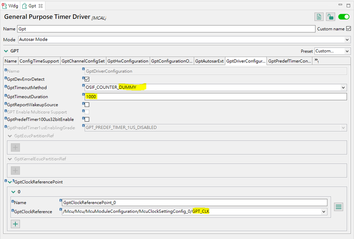Close the Gpt editor tab
The image size is (354, 239).
click(x=40, y=6)
